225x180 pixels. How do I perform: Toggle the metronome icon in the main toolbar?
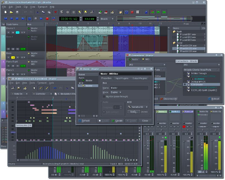point(147,12)
